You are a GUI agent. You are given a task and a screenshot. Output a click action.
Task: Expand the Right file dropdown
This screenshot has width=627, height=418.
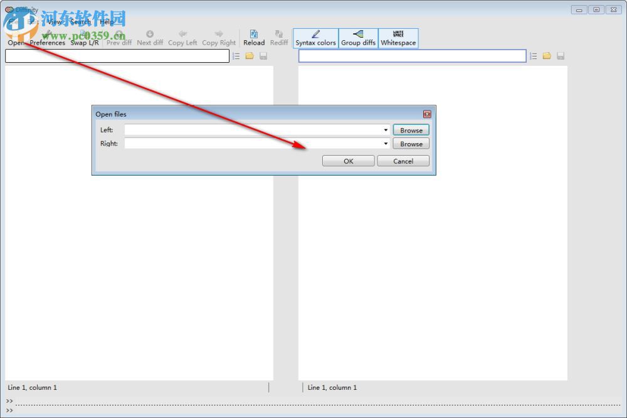pos(386,143)
